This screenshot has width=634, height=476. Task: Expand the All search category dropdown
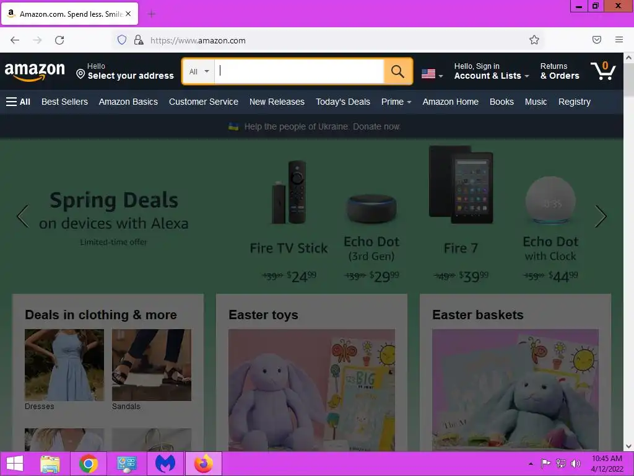(199, 72)
